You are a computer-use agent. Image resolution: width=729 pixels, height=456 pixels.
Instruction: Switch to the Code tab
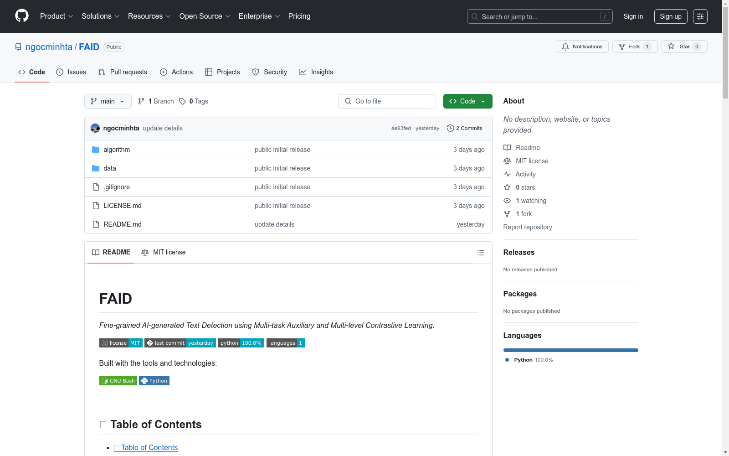point(32,72)
